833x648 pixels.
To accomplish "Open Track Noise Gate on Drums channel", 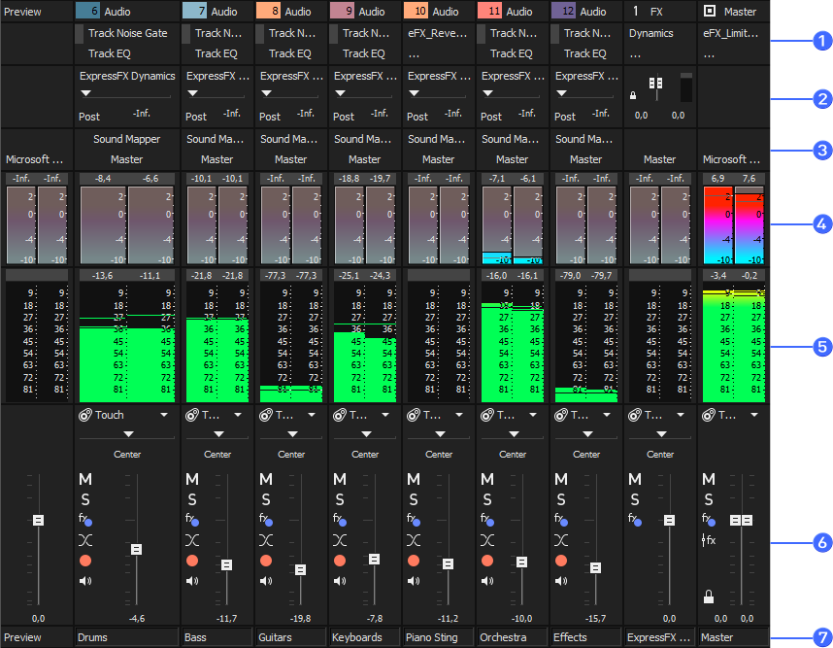I will point(127,33).
